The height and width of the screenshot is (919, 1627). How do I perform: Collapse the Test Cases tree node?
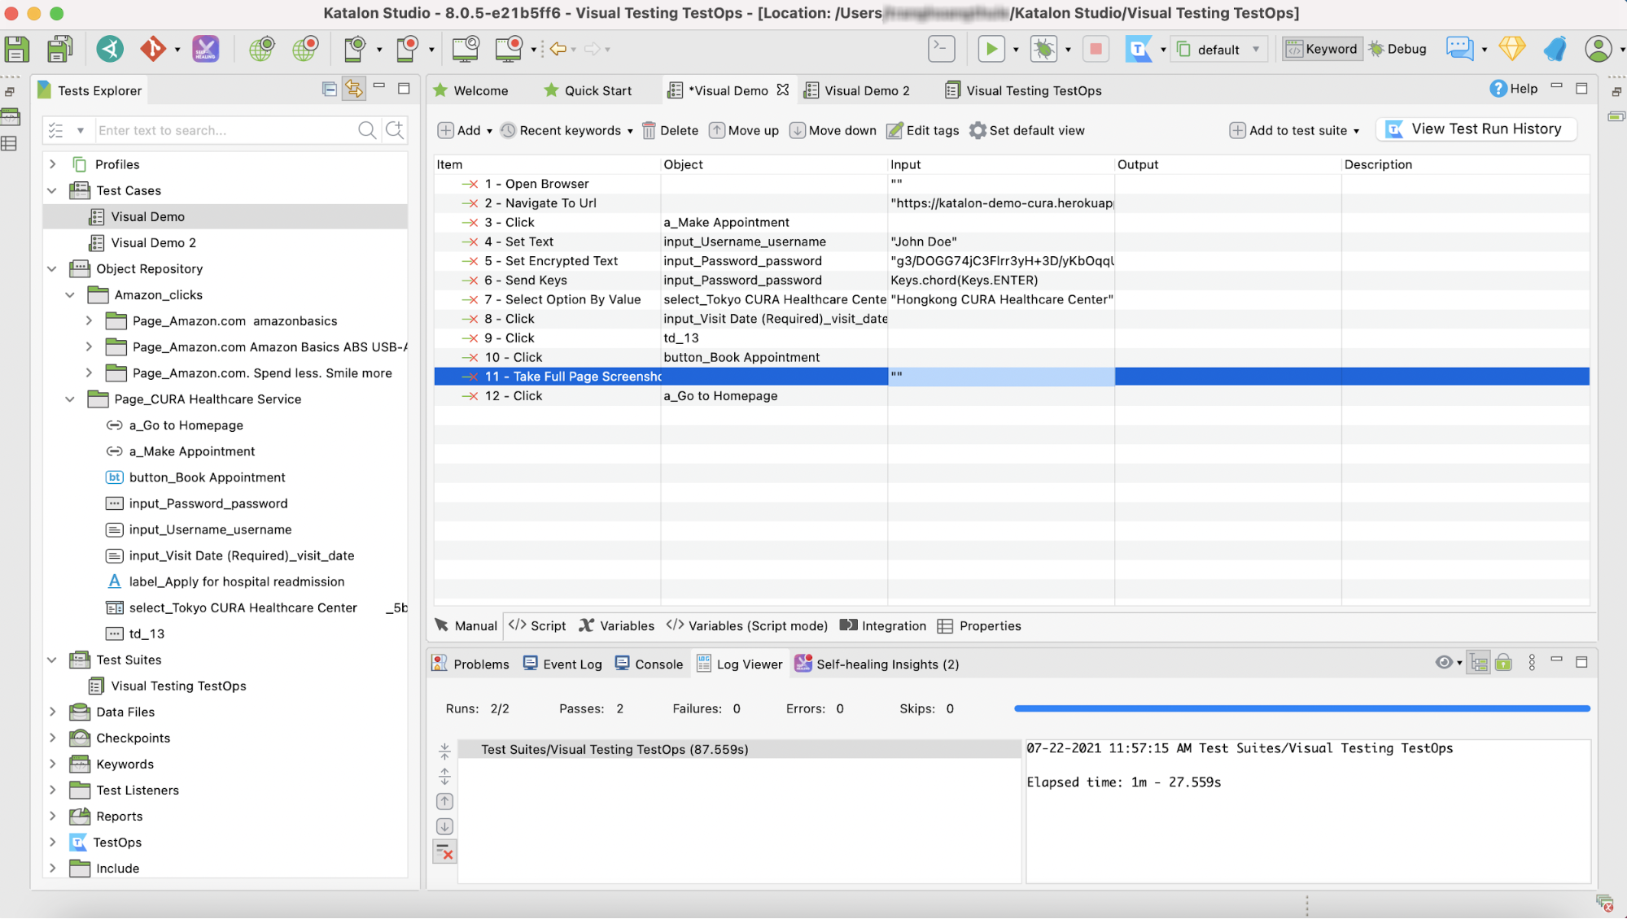(x=53, y=190)
